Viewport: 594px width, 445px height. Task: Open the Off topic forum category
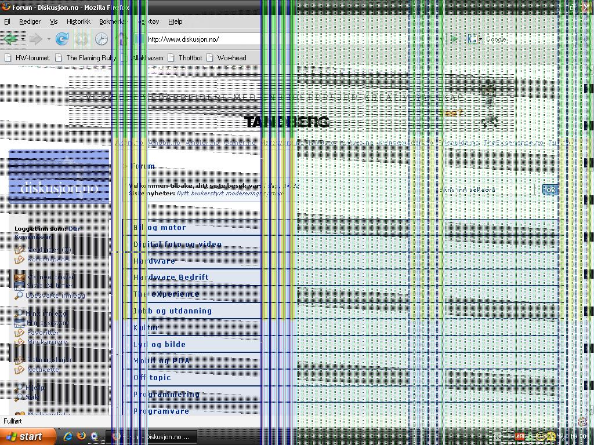click(152, 377)
